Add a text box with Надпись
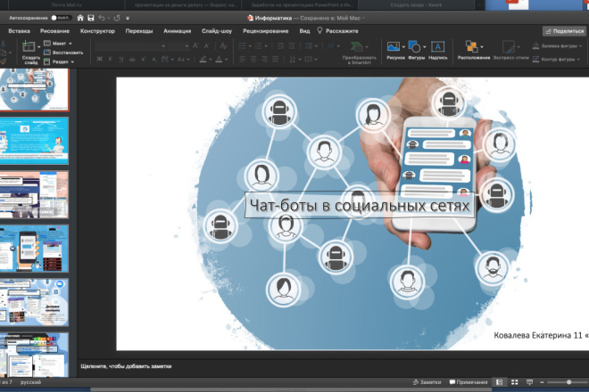The image size is (589, 392). click(437, 51)
